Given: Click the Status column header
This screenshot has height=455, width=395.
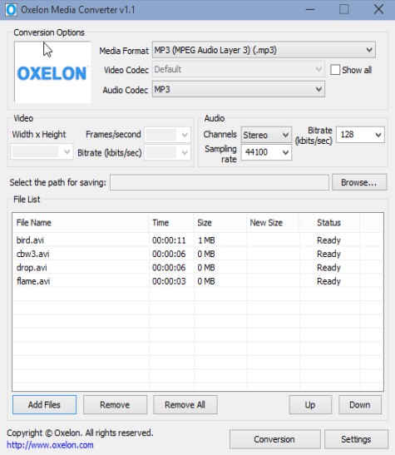Looking at the screenshot, I should pos(329,223).
